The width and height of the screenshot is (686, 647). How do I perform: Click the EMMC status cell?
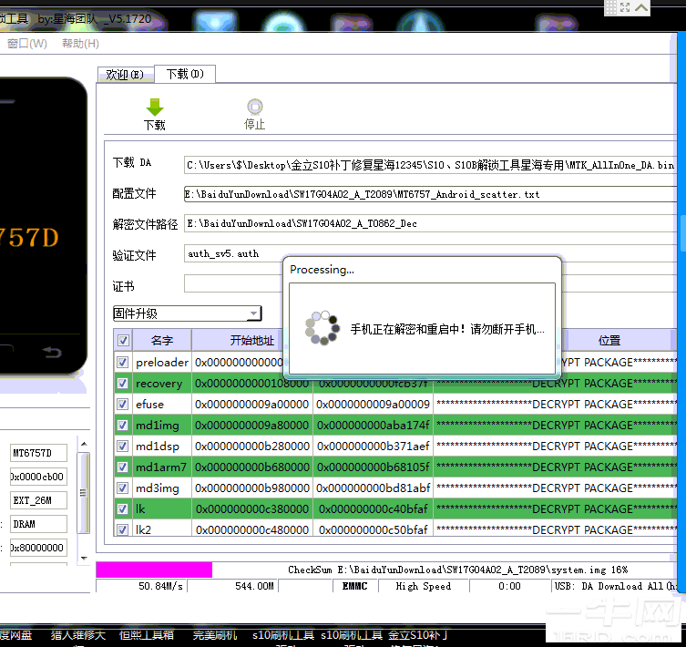354,586
